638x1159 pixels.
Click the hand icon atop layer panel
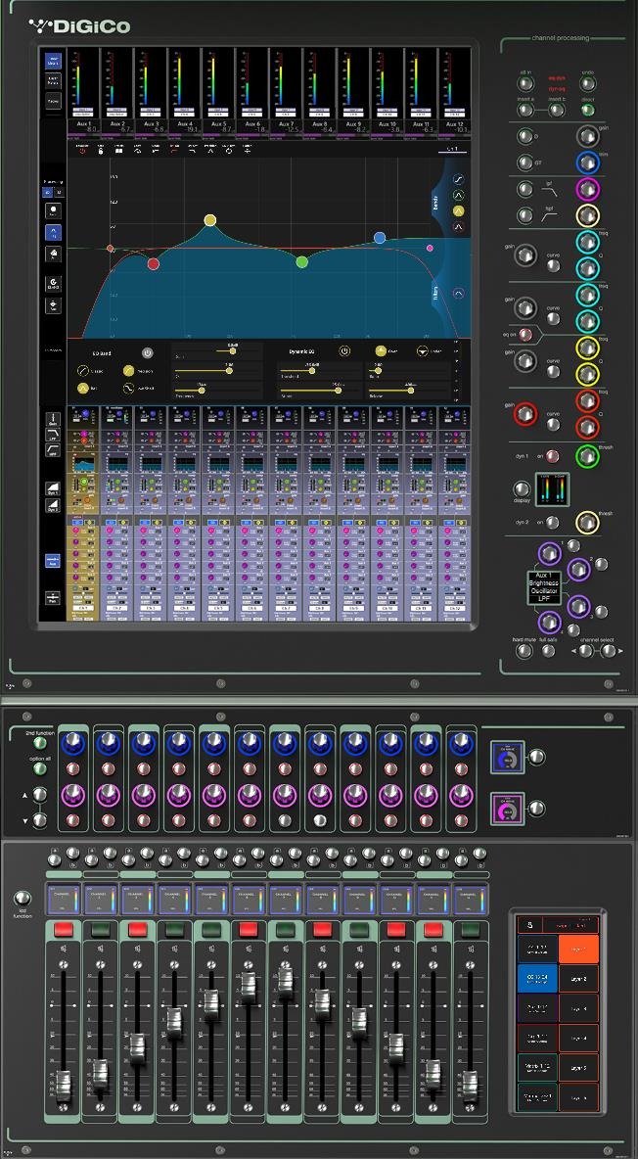coord(530,924)
